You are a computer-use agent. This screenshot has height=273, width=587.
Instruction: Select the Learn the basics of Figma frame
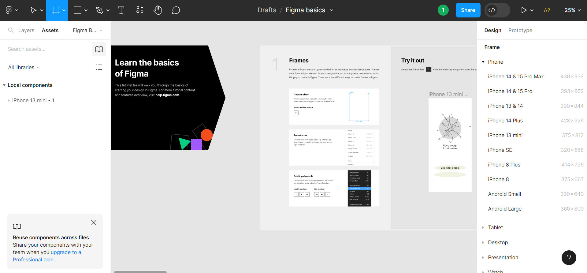pos(168,98)
